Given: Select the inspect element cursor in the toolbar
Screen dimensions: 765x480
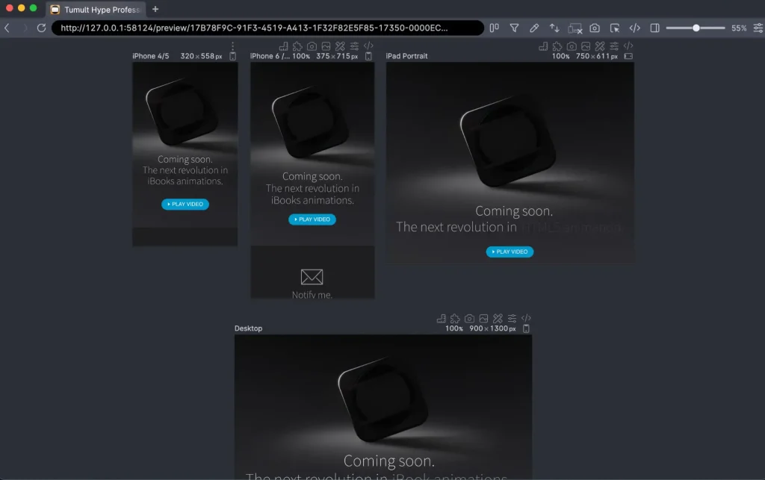Looking at the screenshot, I should click(x=614, y=28).
